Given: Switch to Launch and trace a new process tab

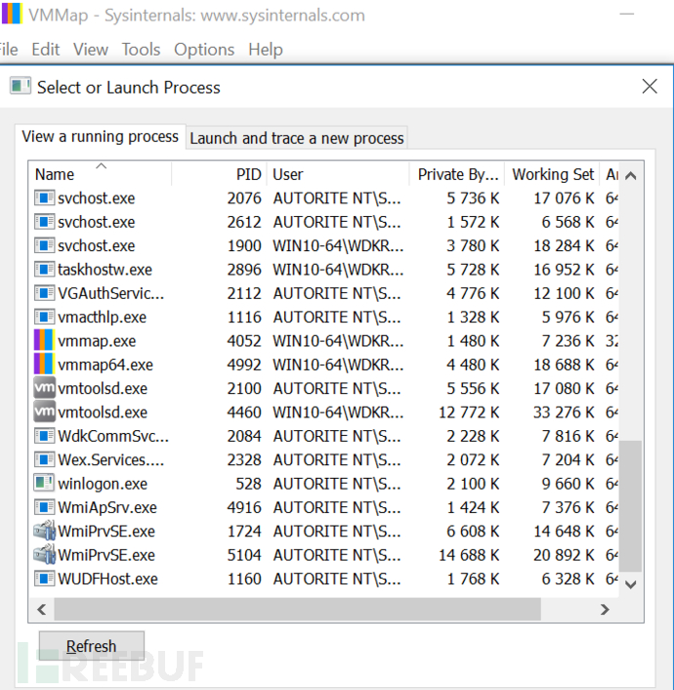Looking at the screenshot, I should (x=297, y=138).
